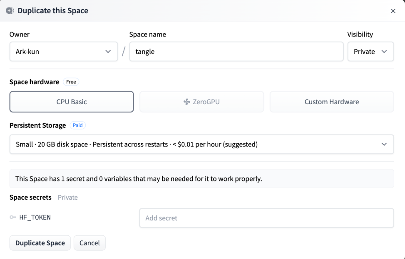Choose the ZeroGPU hardware option
The height and width of the screenshot is (259, 405).
click(x=201, y=102)
